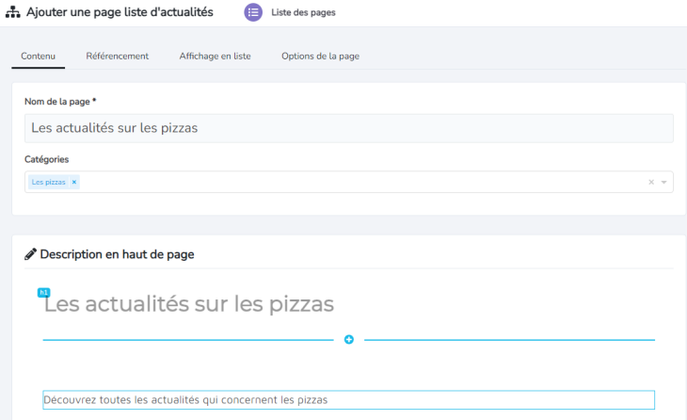Click the Nom de la page input field
The image size is (687, 420).
[348, 128]
